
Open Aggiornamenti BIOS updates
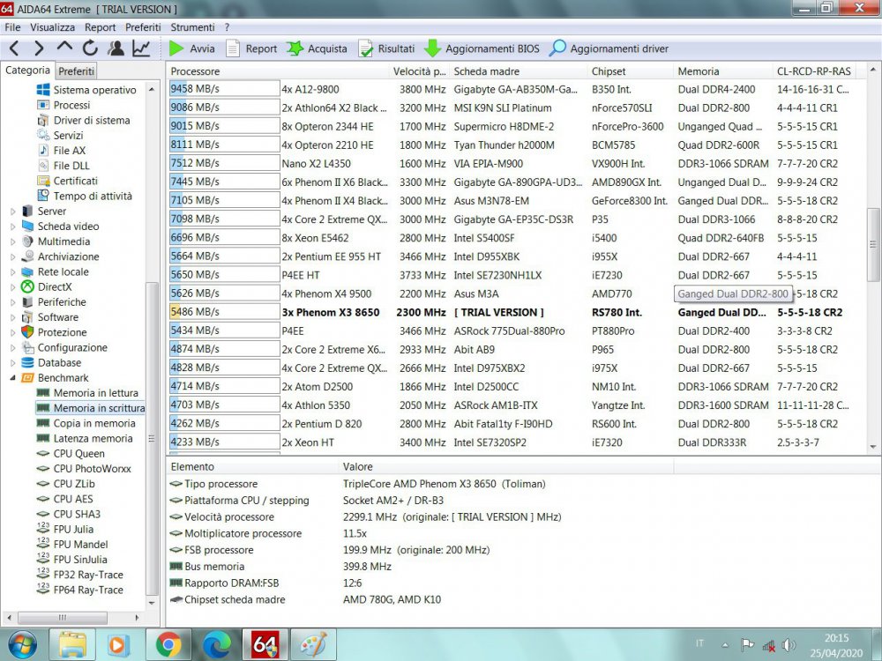pos(482,49)
